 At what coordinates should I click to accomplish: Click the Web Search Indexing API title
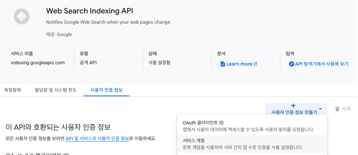coord(89,11)
